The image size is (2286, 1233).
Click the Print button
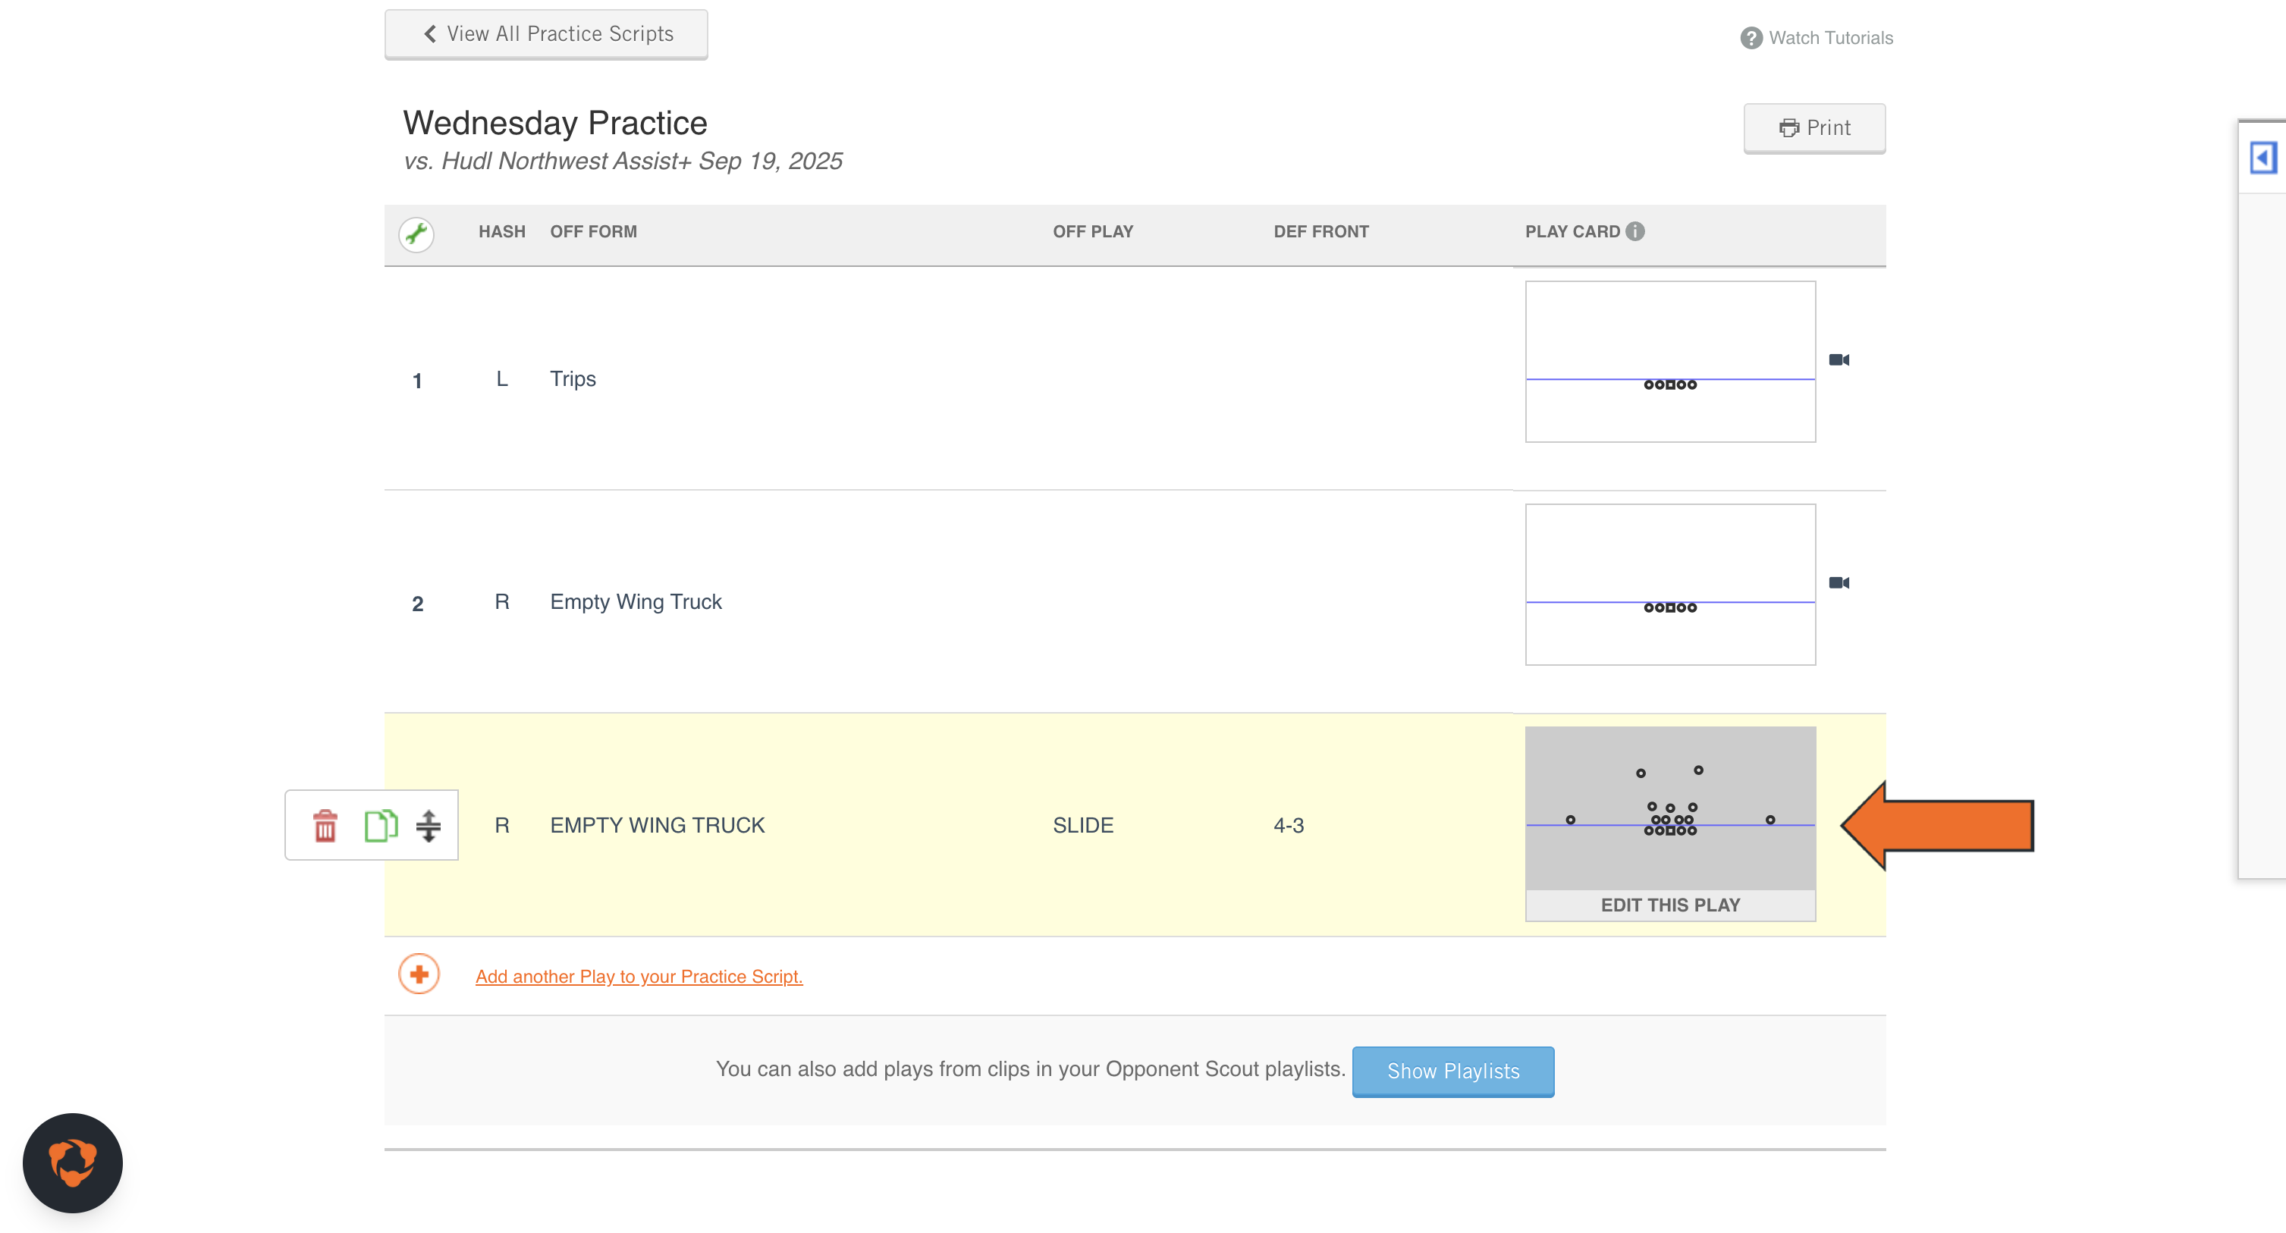(x=1814, y=127)
